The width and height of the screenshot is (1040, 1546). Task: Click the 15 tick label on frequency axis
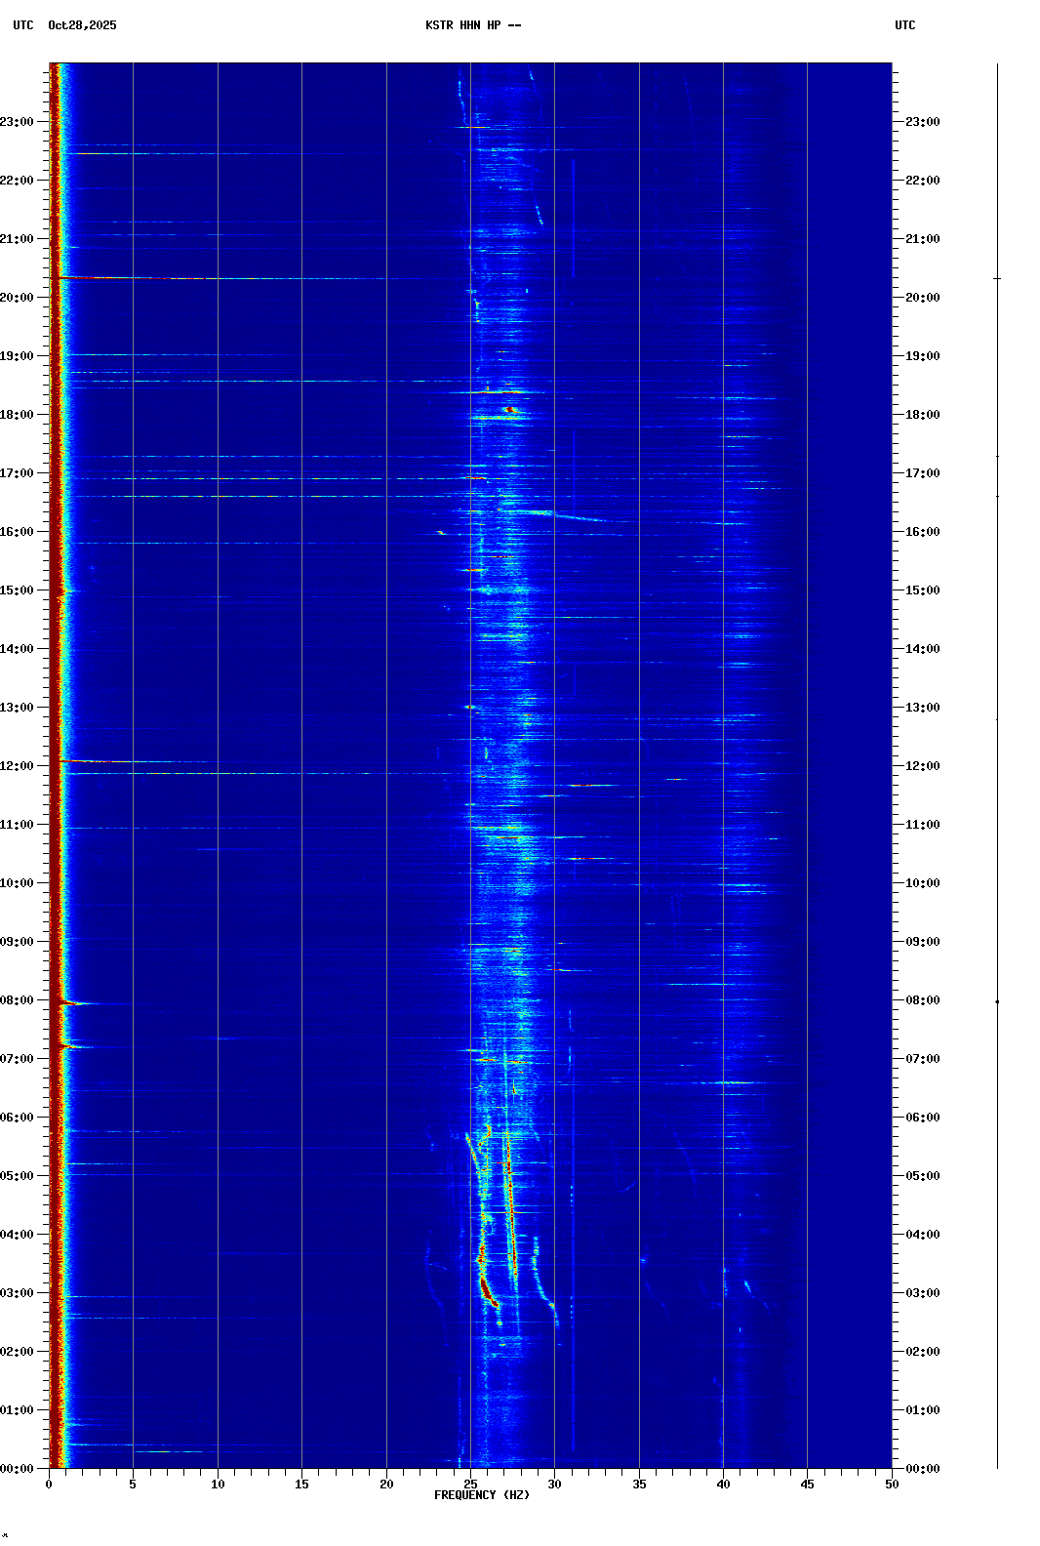pyautogui.click(x=301, y=1485)
